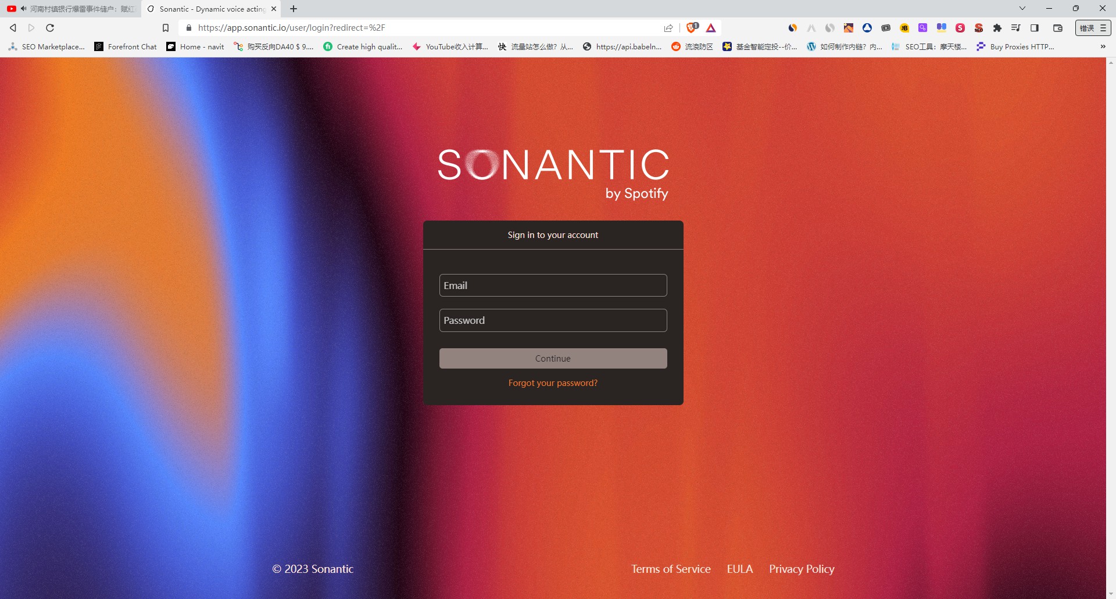The width and height of the screenshot is (1116, 599).
Task: Reload the Sonantic login page
Action: tap(49, 27)
